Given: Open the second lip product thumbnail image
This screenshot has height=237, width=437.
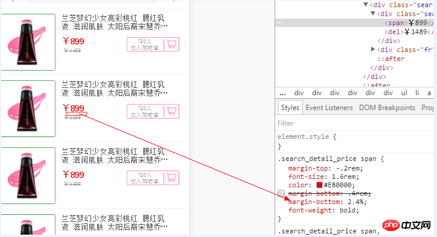Looking at the screenshot, I should tap(28, 108).
